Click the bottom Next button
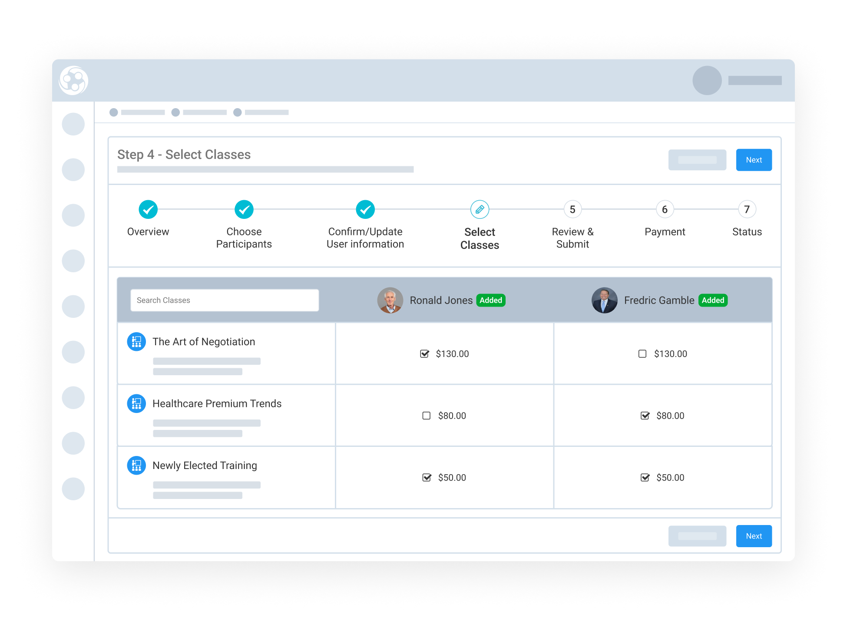 tap(754, 536)
